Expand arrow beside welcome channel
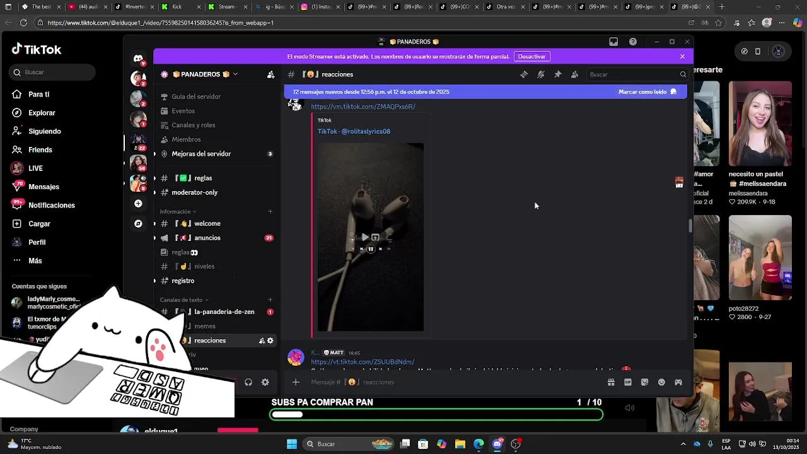The width and height of the screenshot is (807, 454). (155, 223)
